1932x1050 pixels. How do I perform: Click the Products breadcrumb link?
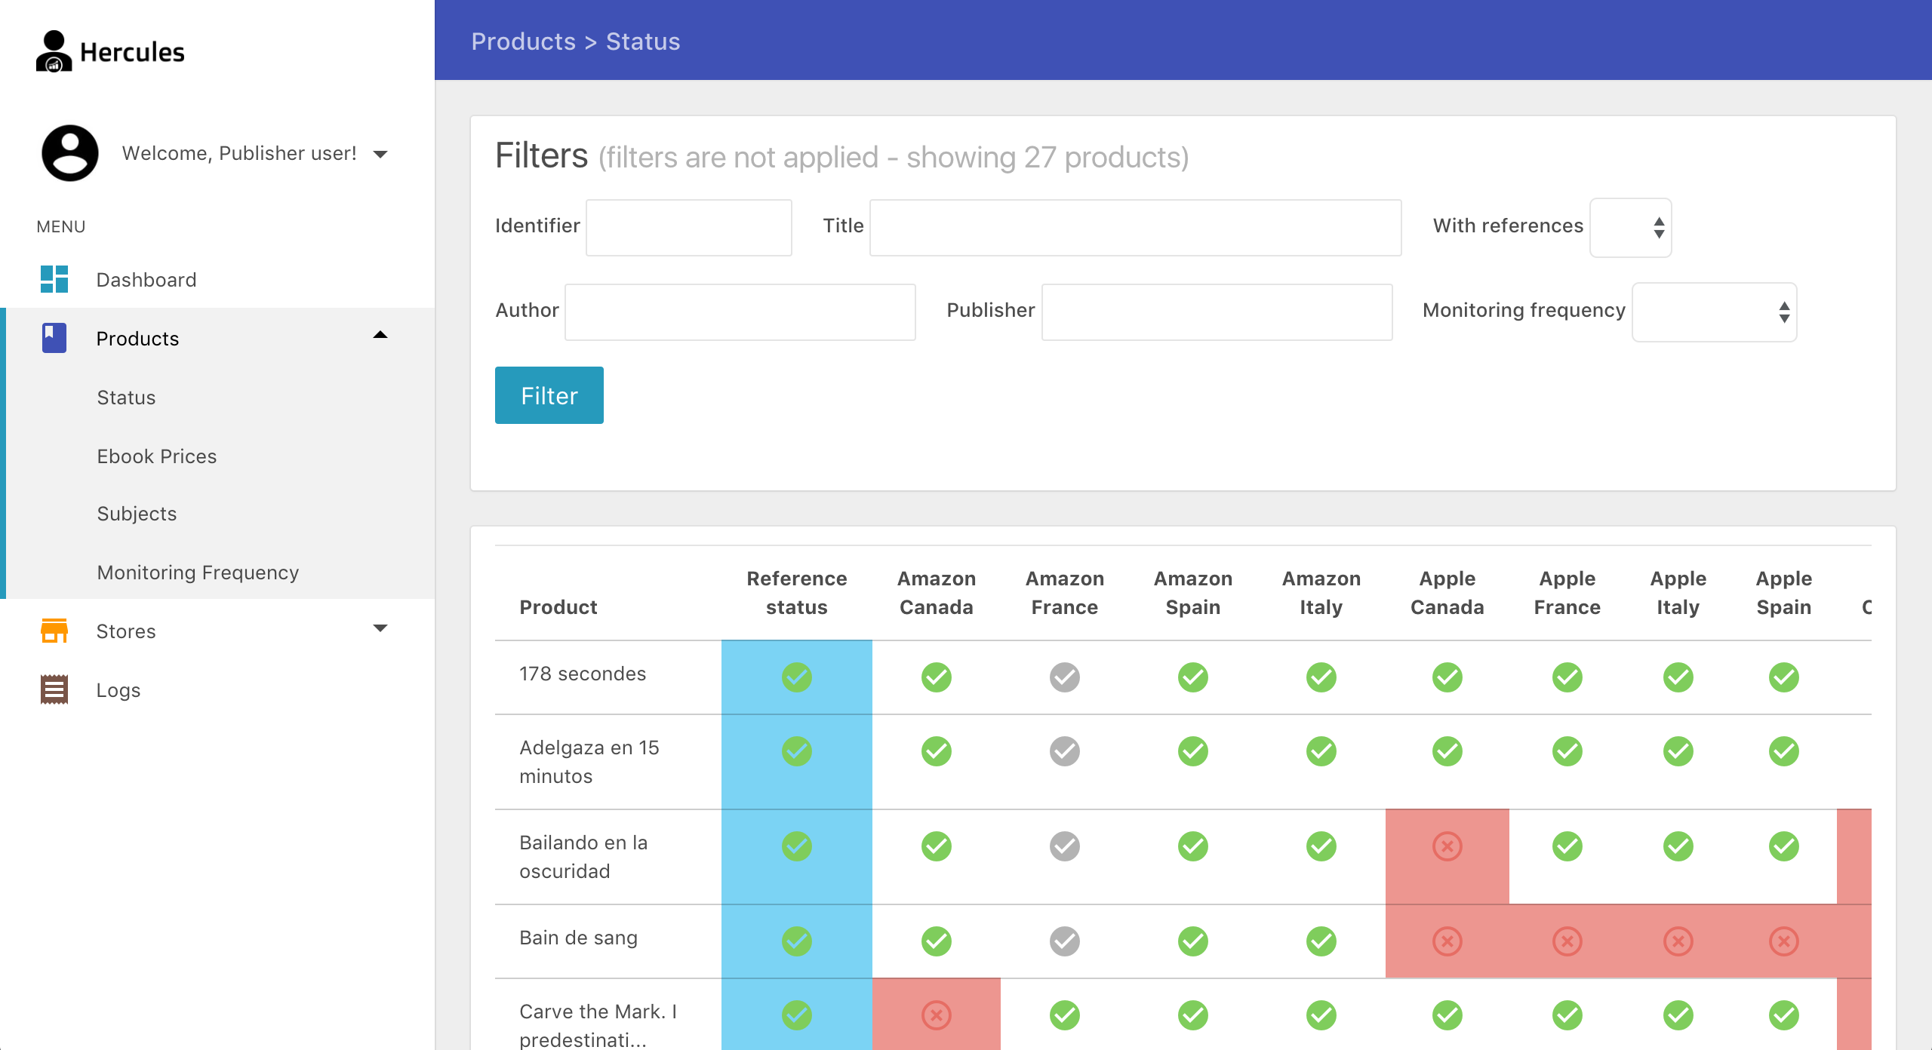pos(523,41)
